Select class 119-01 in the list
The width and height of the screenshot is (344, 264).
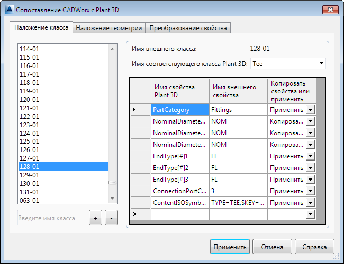63,91
